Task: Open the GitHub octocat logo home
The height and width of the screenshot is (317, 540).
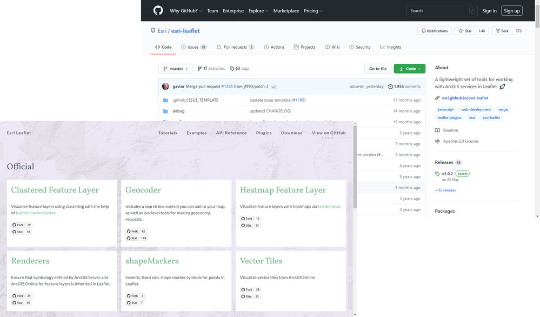Action: 158,11
